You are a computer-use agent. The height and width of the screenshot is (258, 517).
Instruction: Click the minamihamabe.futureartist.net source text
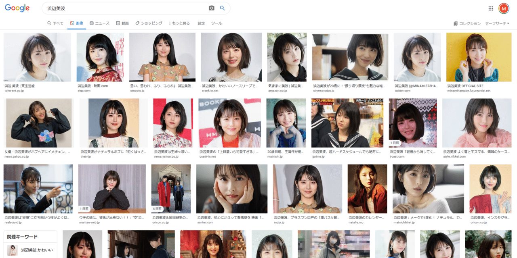[469, 91]
